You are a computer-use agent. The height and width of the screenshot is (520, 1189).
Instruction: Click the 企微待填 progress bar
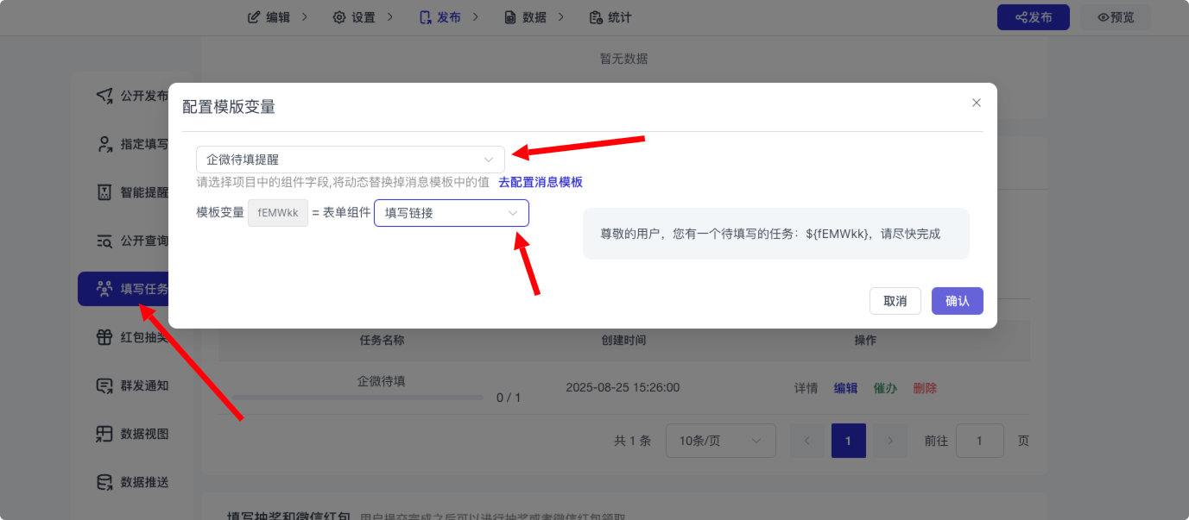pyautogui.click(x=357, y=398)
